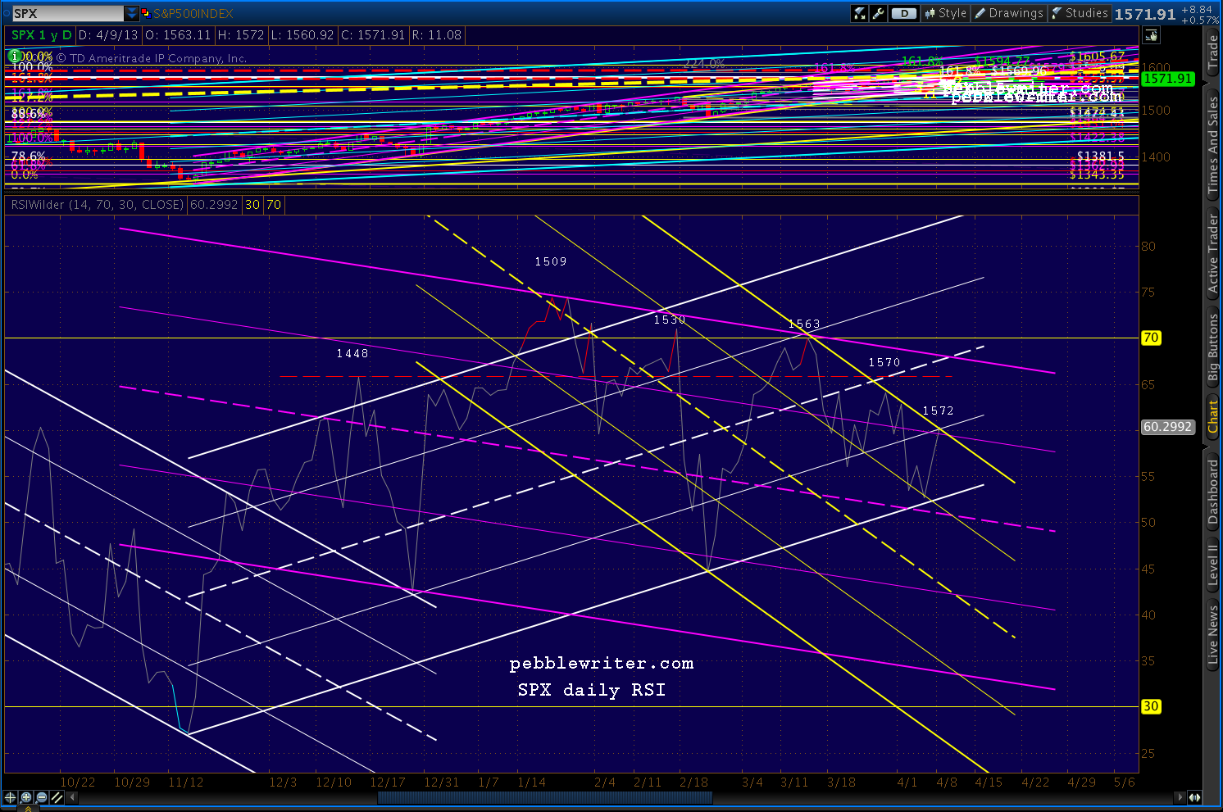Image resolution: width=1223 pixels, height=812 pixels.
Task: Toggle the D daily timeframe button
Action: click(903, 13)
